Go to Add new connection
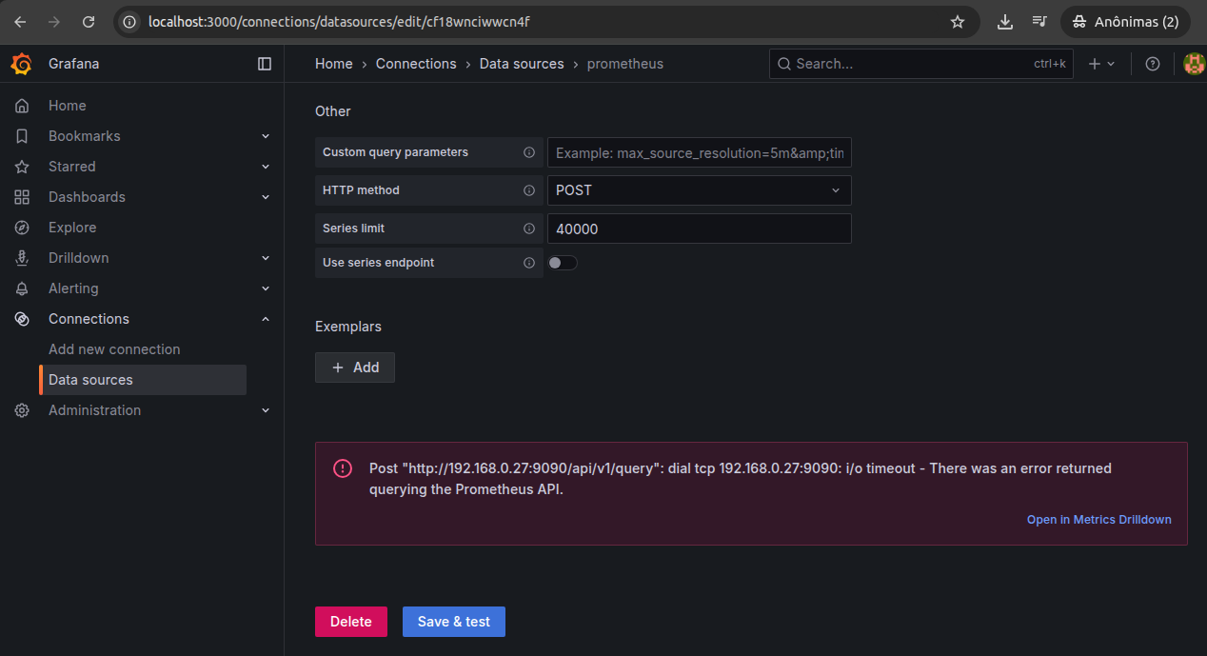The height and width of the screenshot is (656, 1207). [114, 349]
